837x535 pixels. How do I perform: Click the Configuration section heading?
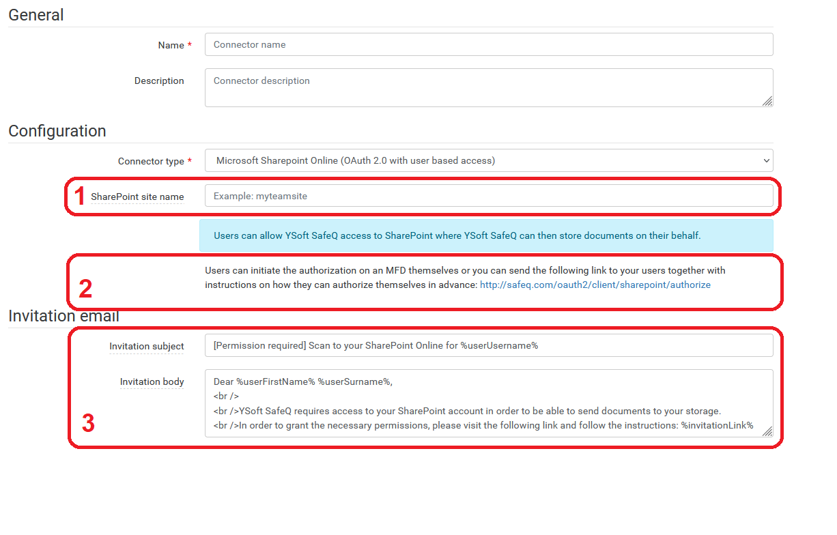pos(57,131)
